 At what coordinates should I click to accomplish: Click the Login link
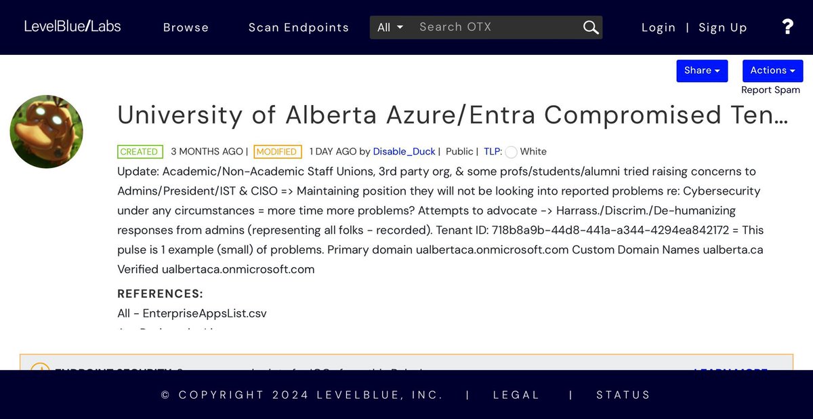659,27
